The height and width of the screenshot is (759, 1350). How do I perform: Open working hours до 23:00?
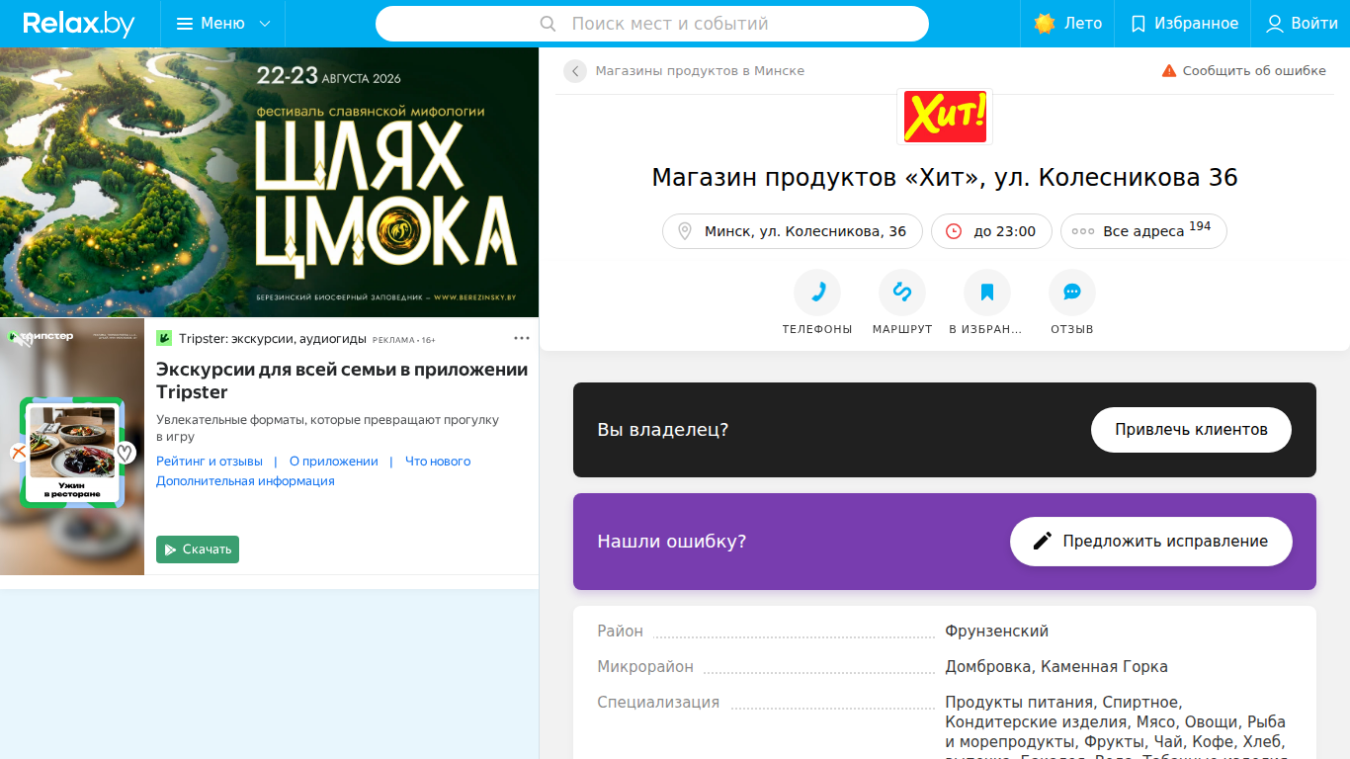(x=991, y=231)
